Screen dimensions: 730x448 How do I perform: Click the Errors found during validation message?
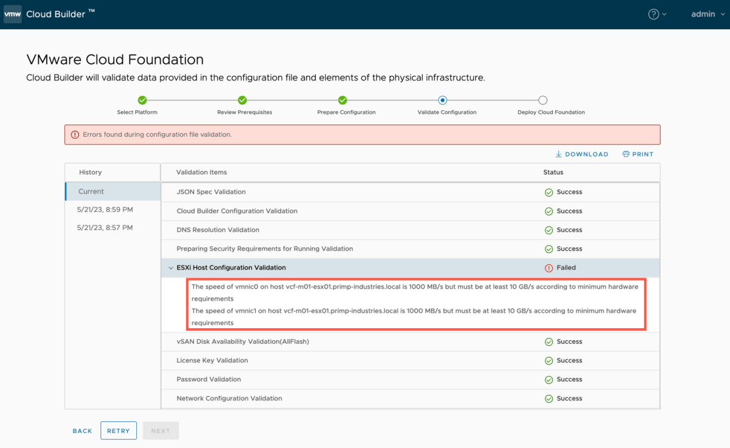coord(157,135)
